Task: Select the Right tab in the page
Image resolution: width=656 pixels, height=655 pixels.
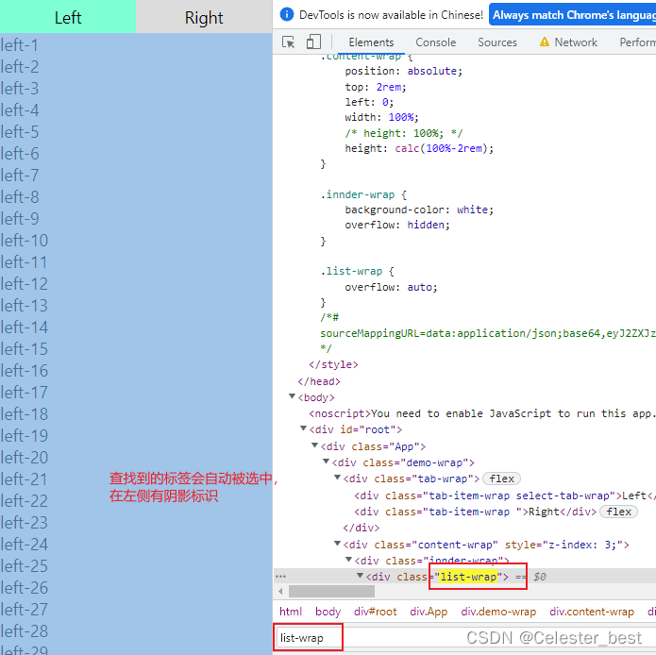Action: pyautogui.click(x=204, y=17)
